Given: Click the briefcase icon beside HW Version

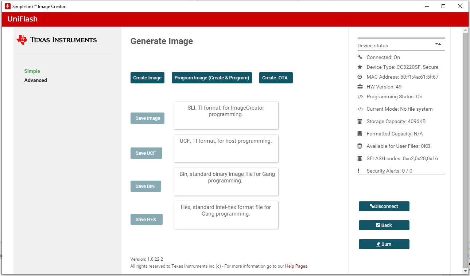Looking at the screenshot, I should click(x=360, y=87).
